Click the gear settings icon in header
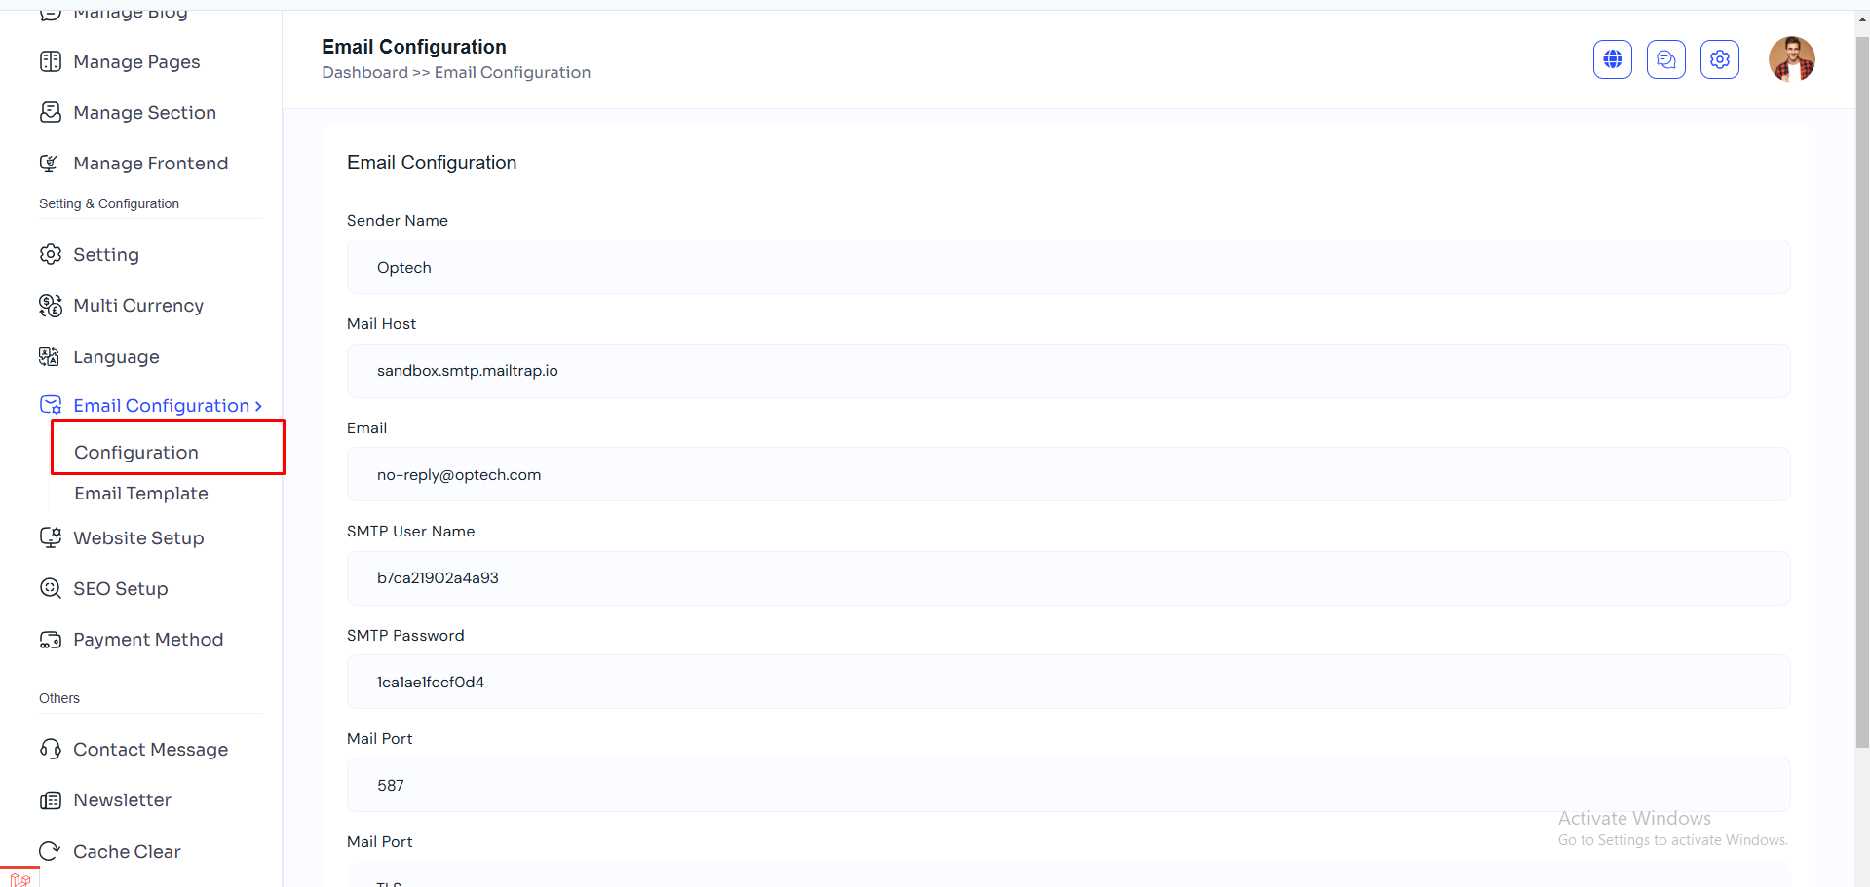Image resolution: width=1870 pixels, height=887 pixels. click(x=1719, y=59)
